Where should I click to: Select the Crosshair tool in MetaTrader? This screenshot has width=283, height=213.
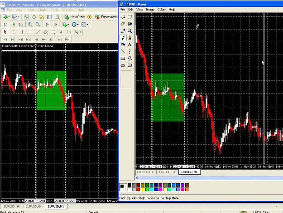pos(13,32)
